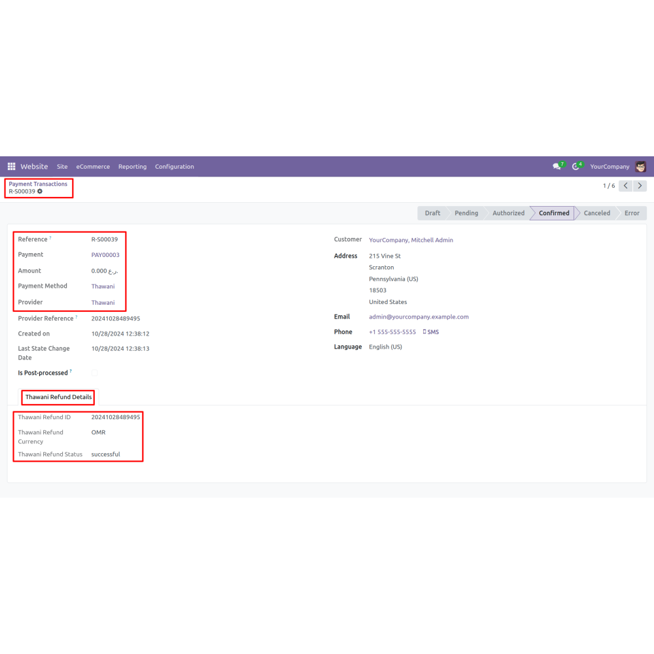Toggle the Is Post-processed checkbox

coord(95,373)
